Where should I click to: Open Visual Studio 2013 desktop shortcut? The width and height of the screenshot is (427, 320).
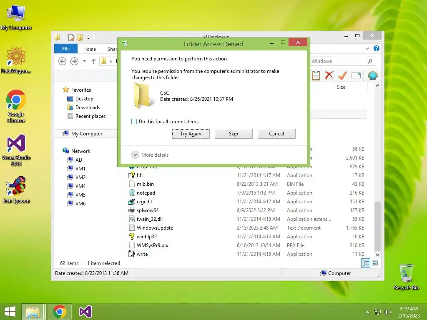(16, 150)
